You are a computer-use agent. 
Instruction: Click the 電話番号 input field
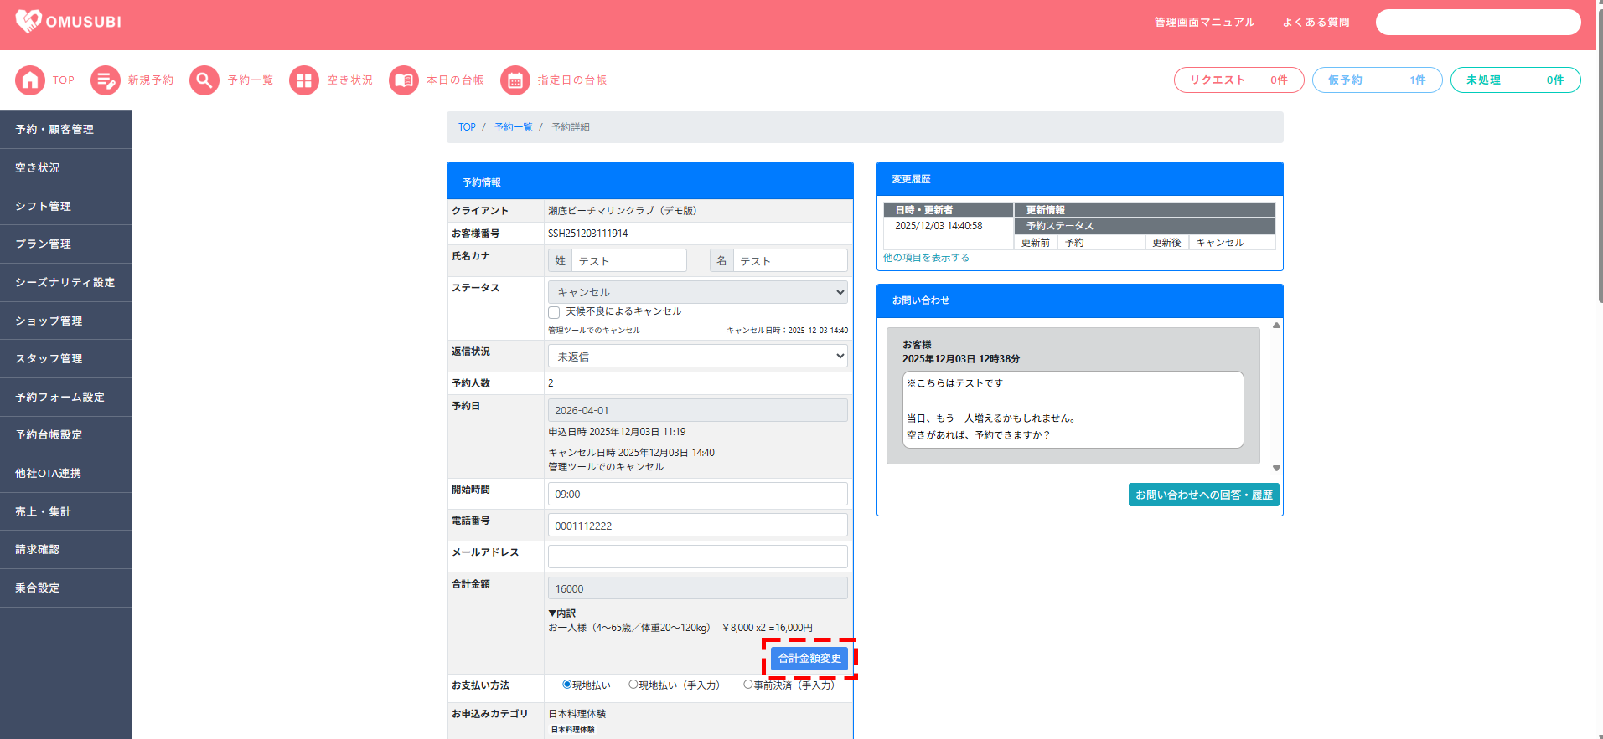697,526
